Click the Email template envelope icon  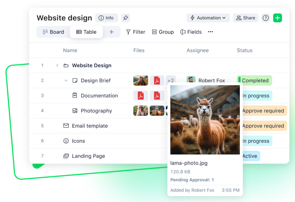click(x=66, y=126)
